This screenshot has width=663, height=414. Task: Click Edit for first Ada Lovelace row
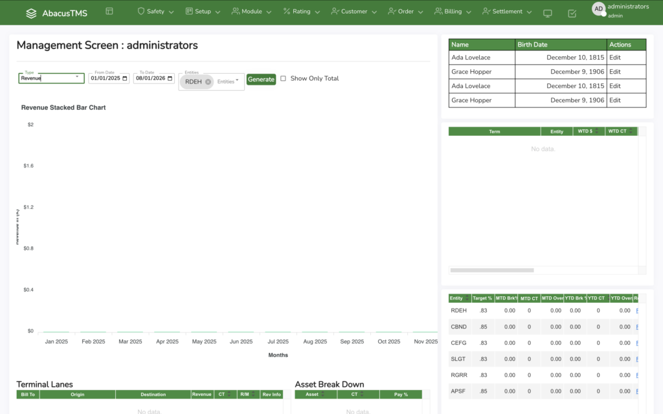[x=614, y=58]
